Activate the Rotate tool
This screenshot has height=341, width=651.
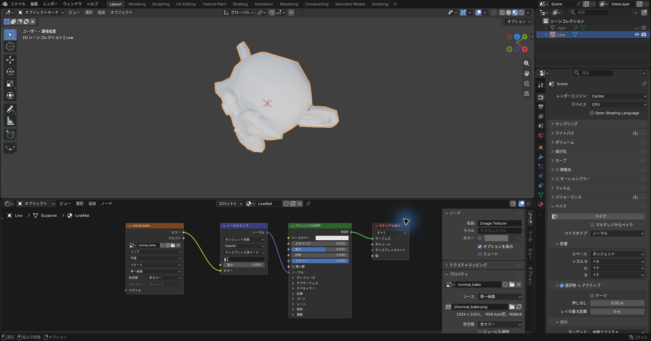pyautogui.click(x=10, y=72)
